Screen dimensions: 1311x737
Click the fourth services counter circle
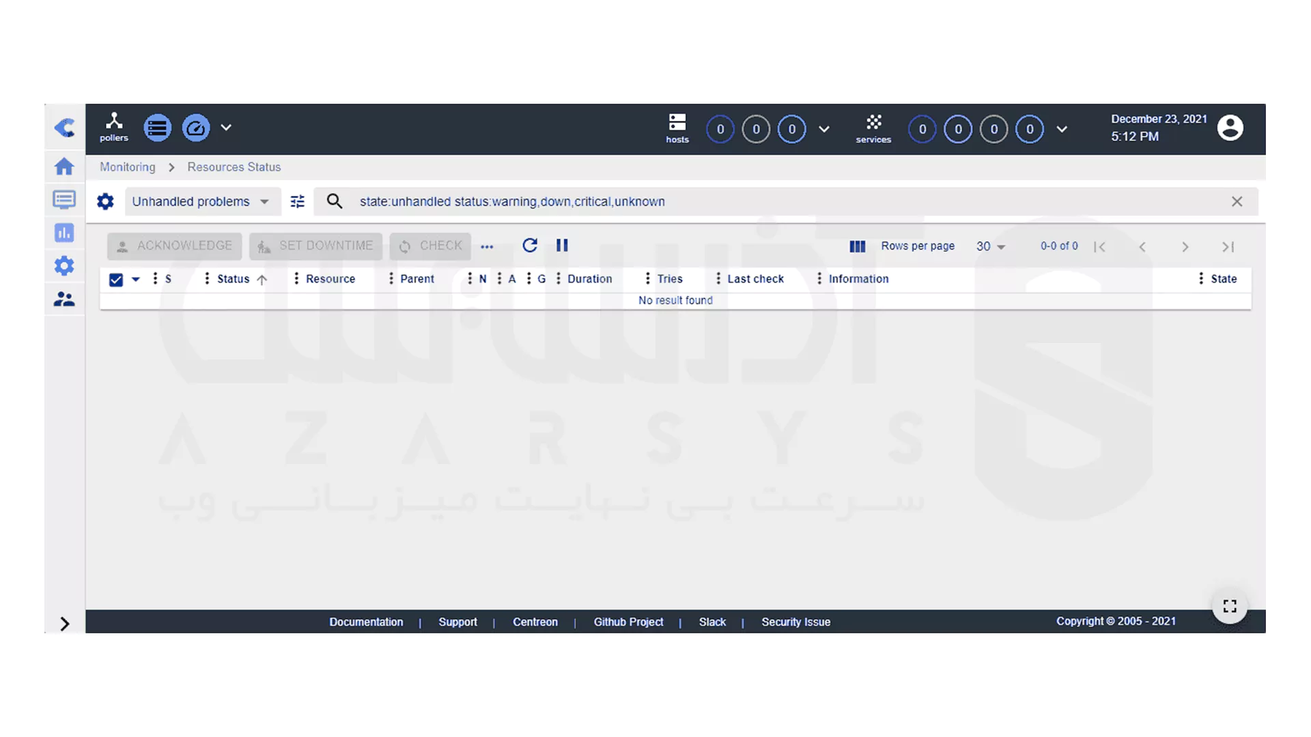pyautogui.click(x=1030, y=129)
